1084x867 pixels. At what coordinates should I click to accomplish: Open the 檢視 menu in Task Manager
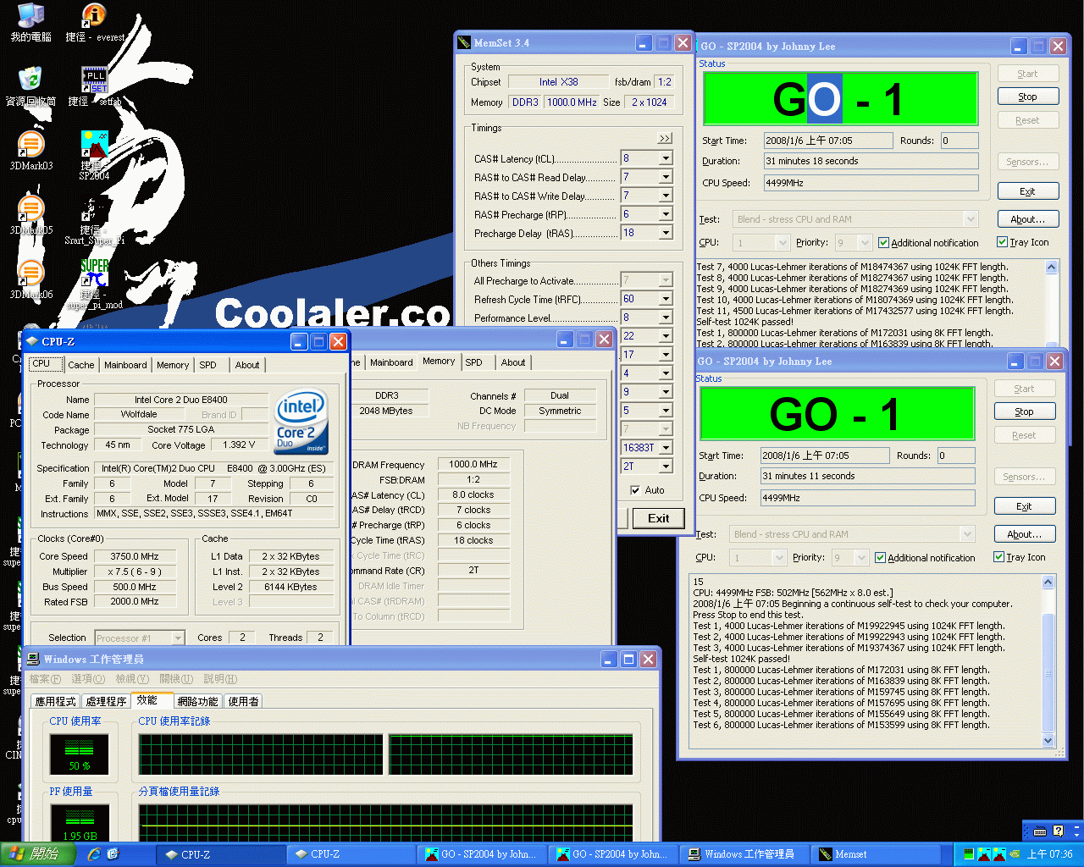132,679
